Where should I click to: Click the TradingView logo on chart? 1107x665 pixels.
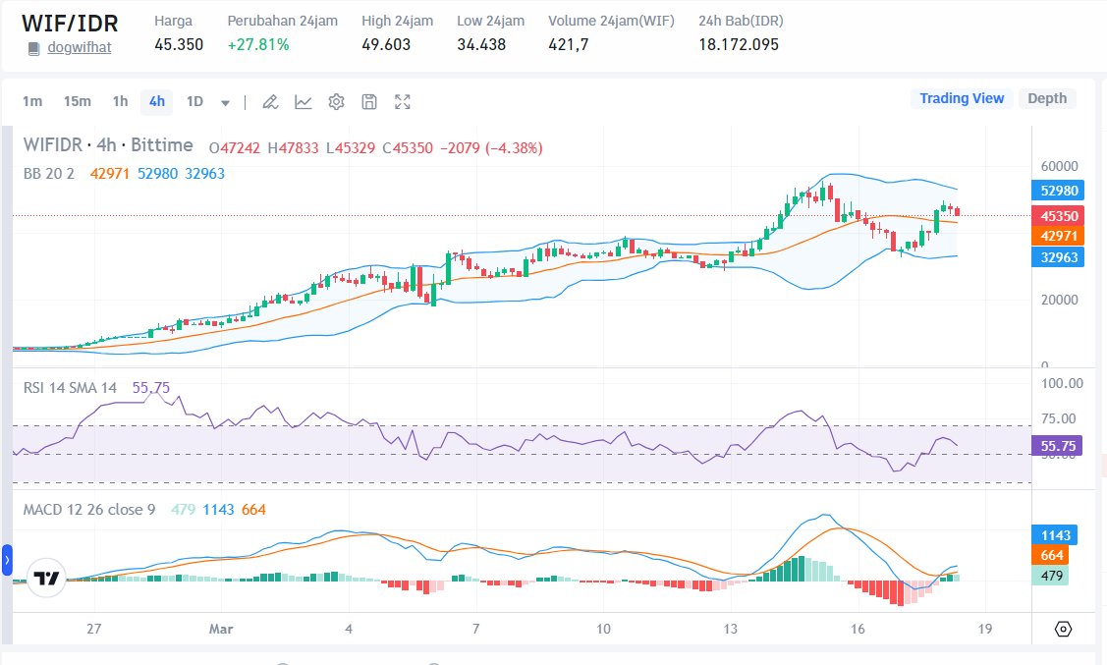(x=46, y=578)
